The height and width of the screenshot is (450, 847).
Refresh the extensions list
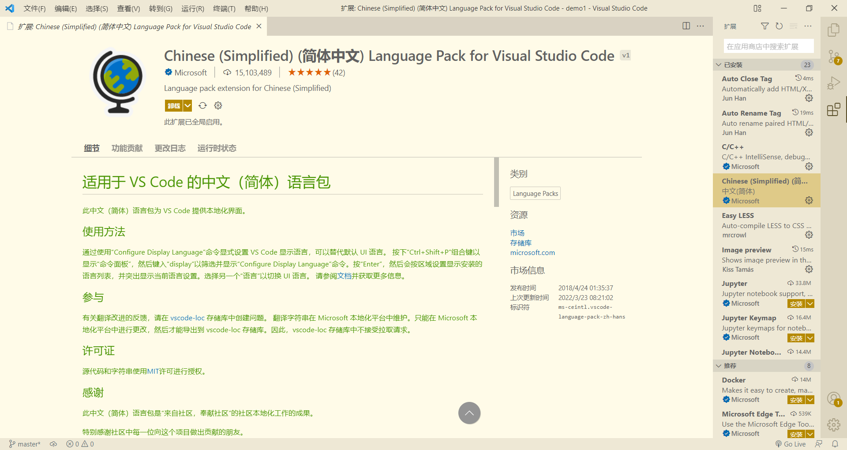pos(779,26)
